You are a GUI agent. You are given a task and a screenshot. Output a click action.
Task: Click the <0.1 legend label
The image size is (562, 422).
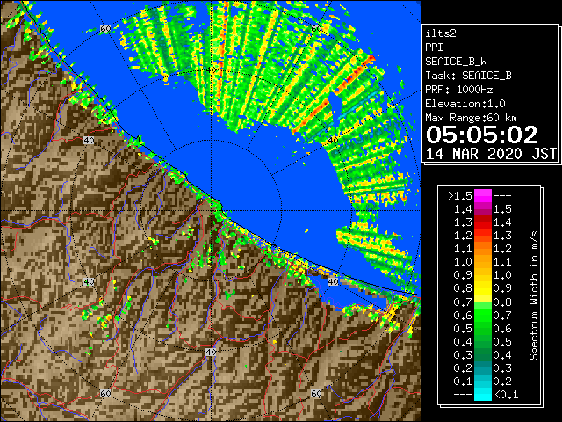click(x=507, y=395)
